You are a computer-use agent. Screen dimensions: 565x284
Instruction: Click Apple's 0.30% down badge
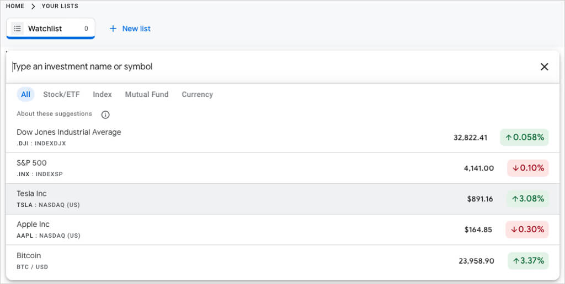[527, 230]
